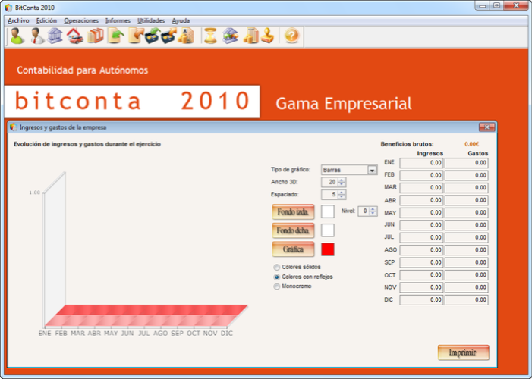Open the Operaciones menu
This screenshot has height=379, width=532.
81,20
